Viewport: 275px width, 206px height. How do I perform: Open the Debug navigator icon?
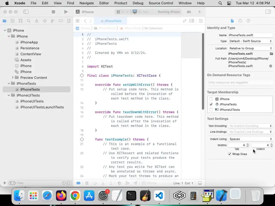(x=53, y=21)
